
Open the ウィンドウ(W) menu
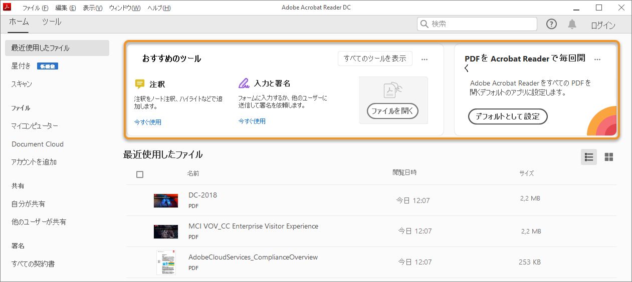coord(125,8)
